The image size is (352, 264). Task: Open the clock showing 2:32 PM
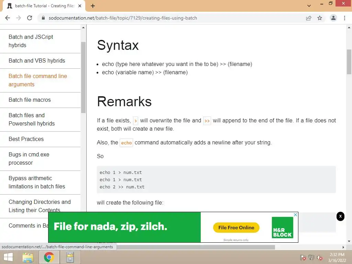(337, 257)
